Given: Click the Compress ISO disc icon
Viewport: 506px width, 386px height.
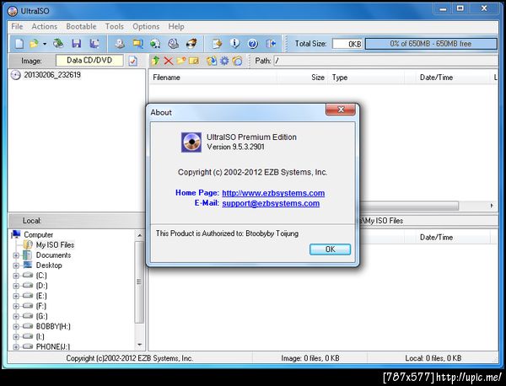Looking at the screenshot, I should [x=155, y=44].
